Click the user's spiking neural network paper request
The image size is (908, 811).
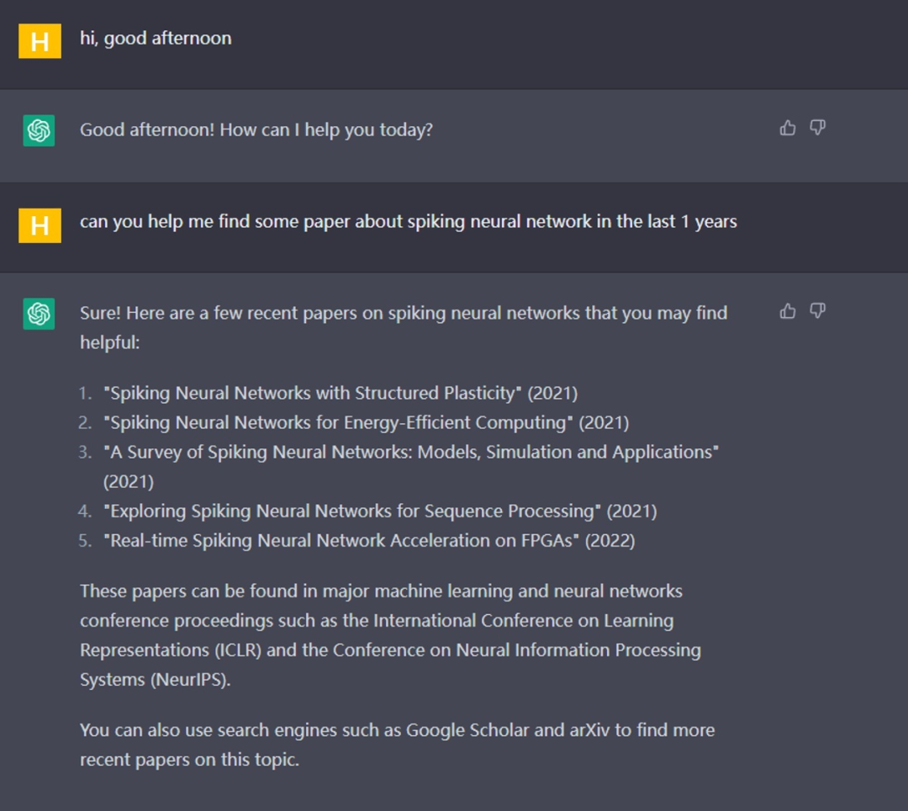coord(408,222)
